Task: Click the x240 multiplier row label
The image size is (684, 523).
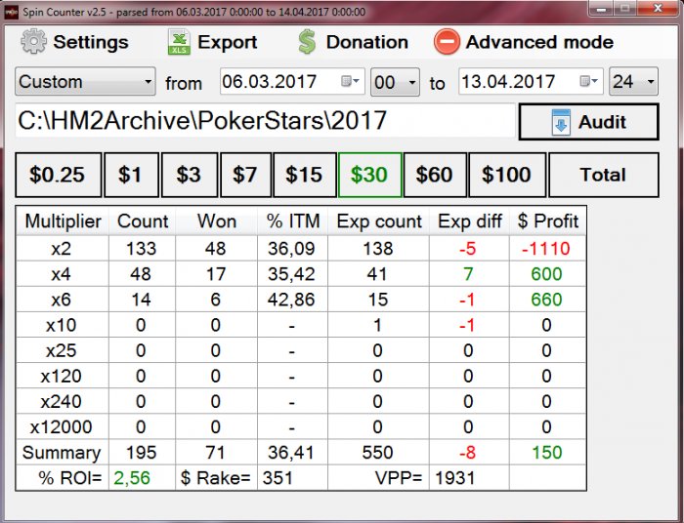Action: tap(62, 401)
